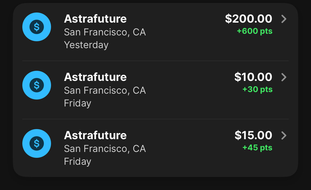The image size is (311, 190).
Task: Click the chevron next to $15.00
Action: [x=284, y=135]
